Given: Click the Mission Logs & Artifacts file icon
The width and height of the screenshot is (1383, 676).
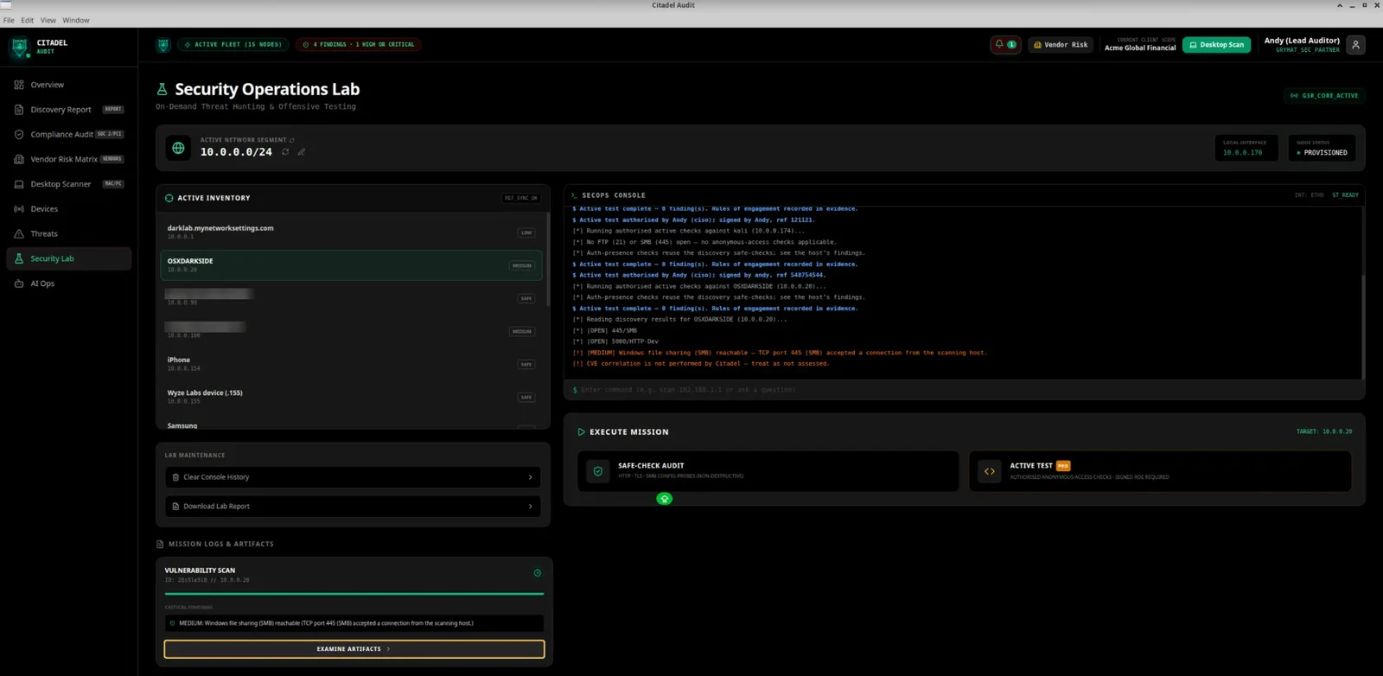Looking at the screenshot, I should (160, 545).
